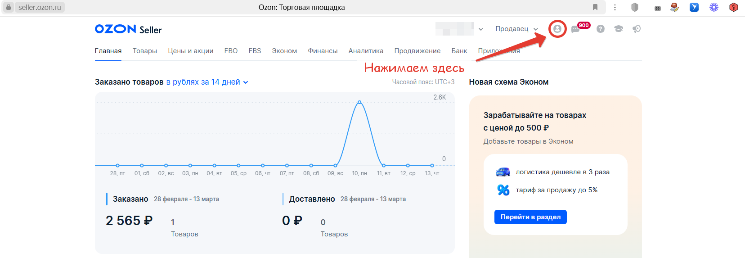This screenshot has height=258, width=745.
Task: Click the OZON Seller logo
Action: coord(128,29)
